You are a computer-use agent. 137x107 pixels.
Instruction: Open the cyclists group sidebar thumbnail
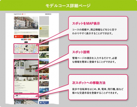click(44, 62)
